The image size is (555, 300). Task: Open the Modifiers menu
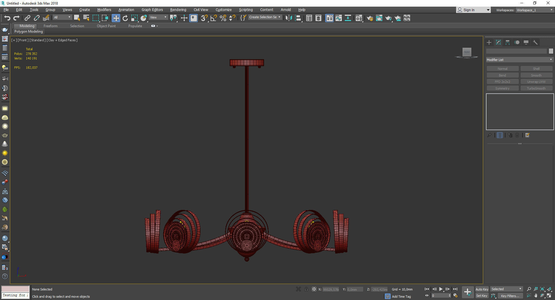point(104,10)
